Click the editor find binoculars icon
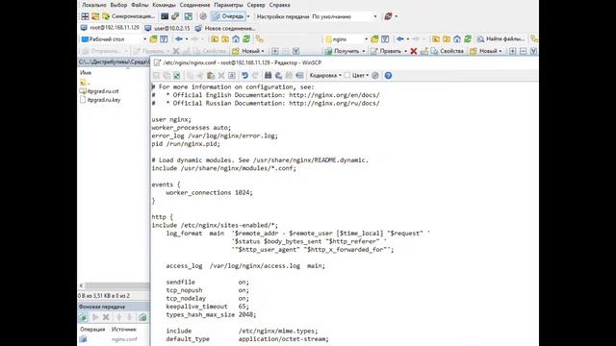Viewport: 616px width, 346px height. point(268,75)
